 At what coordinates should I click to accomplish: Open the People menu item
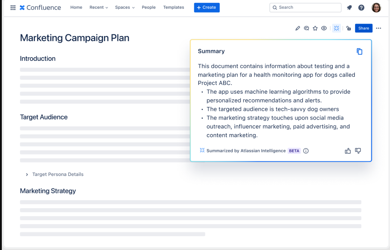point(149,8)
